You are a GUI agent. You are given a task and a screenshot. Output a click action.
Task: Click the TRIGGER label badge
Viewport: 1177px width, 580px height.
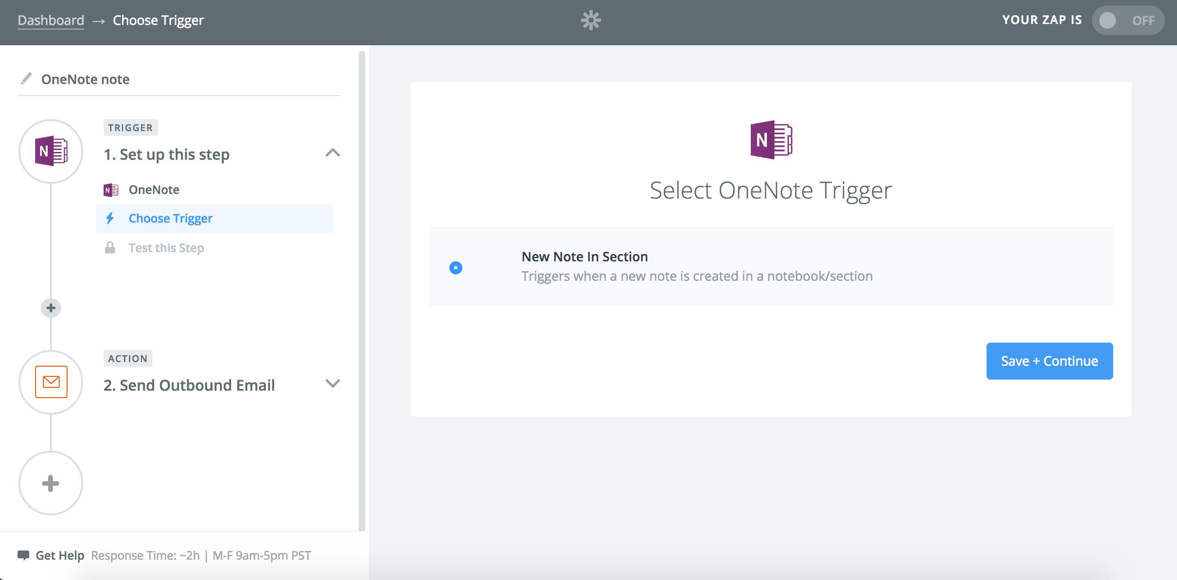click(130, 127)
